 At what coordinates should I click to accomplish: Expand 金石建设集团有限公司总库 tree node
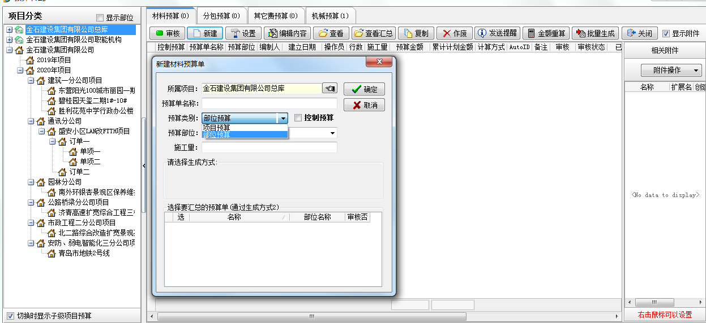click(x=9, y=29)
